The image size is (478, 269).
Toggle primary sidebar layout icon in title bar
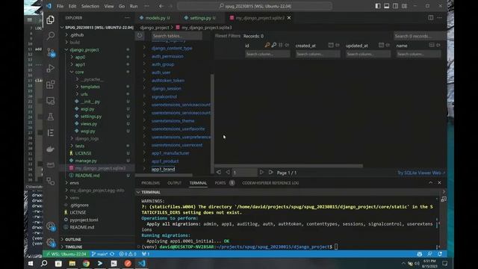click(378, 6)
